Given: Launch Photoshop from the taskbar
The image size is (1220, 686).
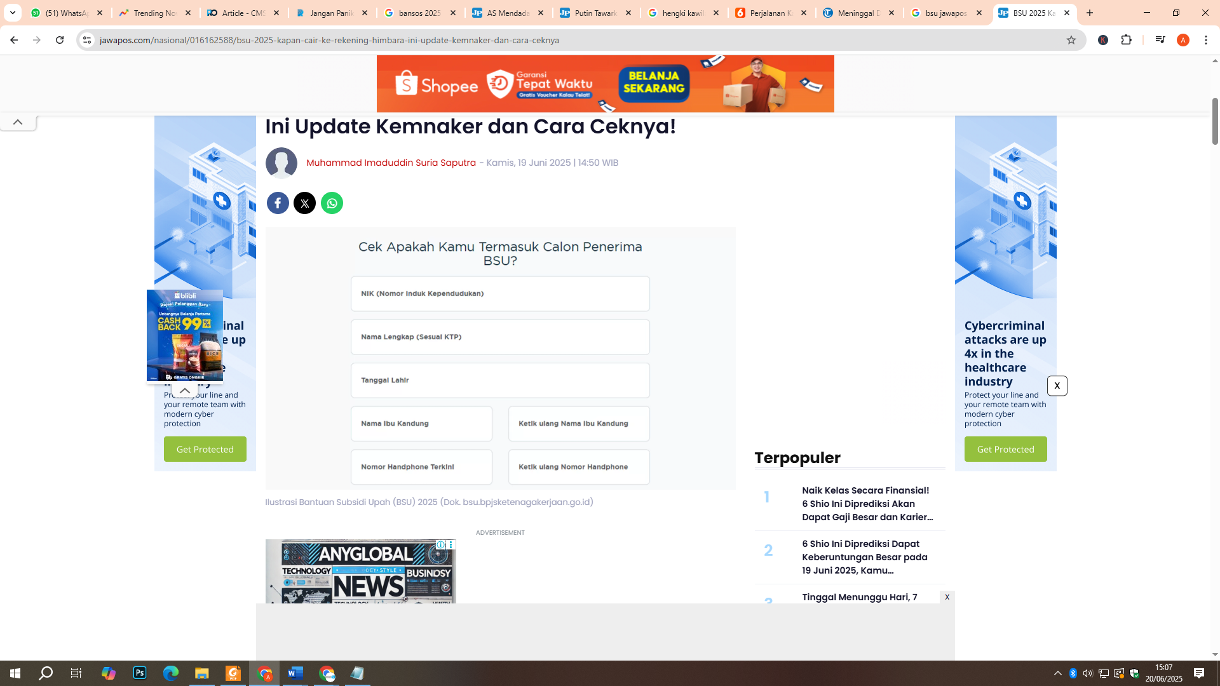Looking at the screenshot, I should point(139,673).
